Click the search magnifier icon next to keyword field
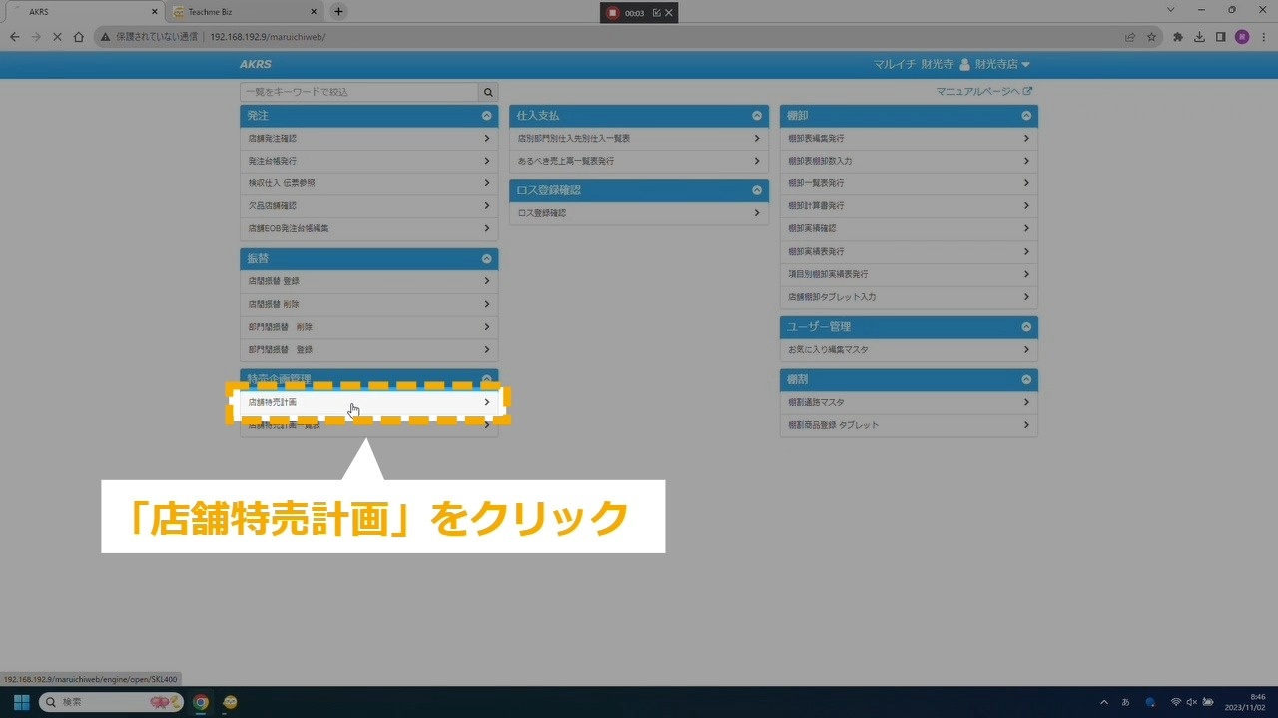The width and height of the screenshot is (1278, 718). 488,92
